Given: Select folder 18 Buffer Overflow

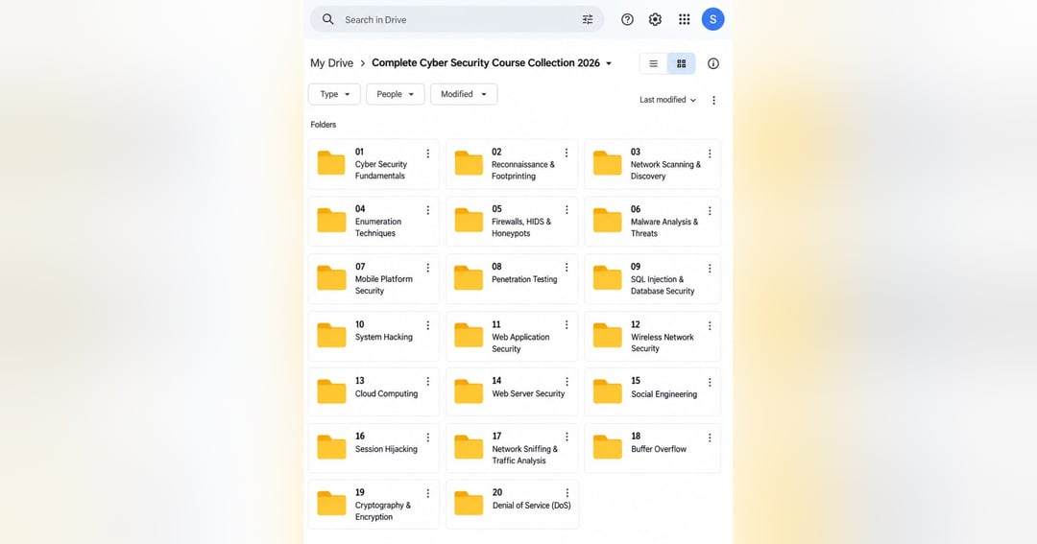Looking at the screenshot, I should click(652, 448).
